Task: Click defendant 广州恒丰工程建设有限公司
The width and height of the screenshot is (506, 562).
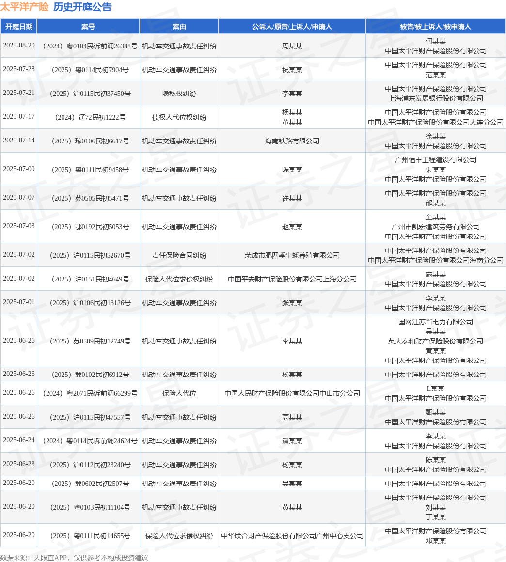Action: coord(435,160)
